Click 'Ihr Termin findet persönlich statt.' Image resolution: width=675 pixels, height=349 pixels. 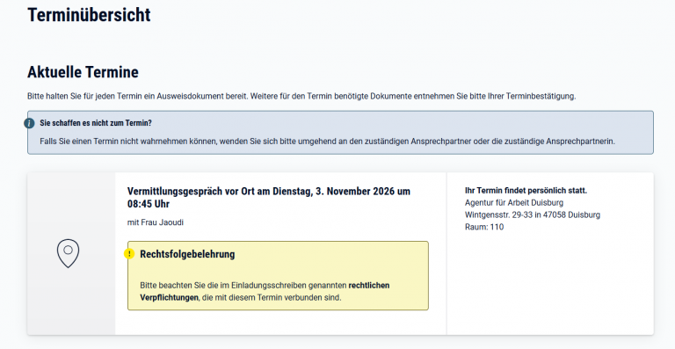(x=526, y=191)
